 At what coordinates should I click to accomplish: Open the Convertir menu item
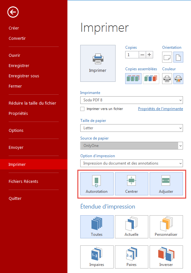tap(17, 38)
